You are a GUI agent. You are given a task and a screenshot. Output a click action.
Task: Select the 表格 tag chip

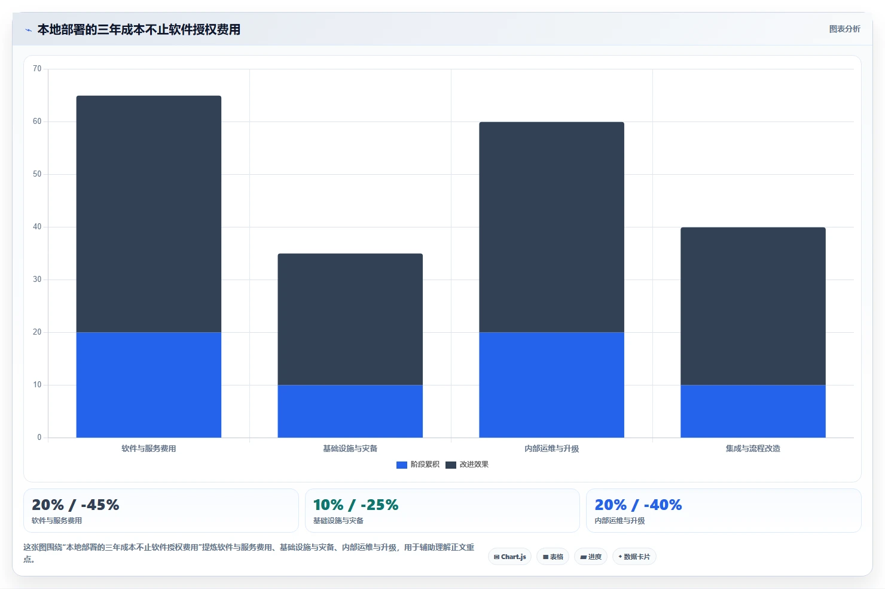(553, 557)
